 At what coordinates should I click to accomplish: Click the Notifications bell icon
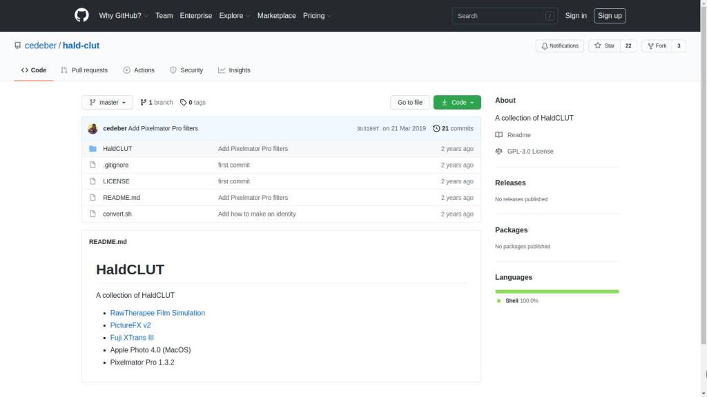545,46
